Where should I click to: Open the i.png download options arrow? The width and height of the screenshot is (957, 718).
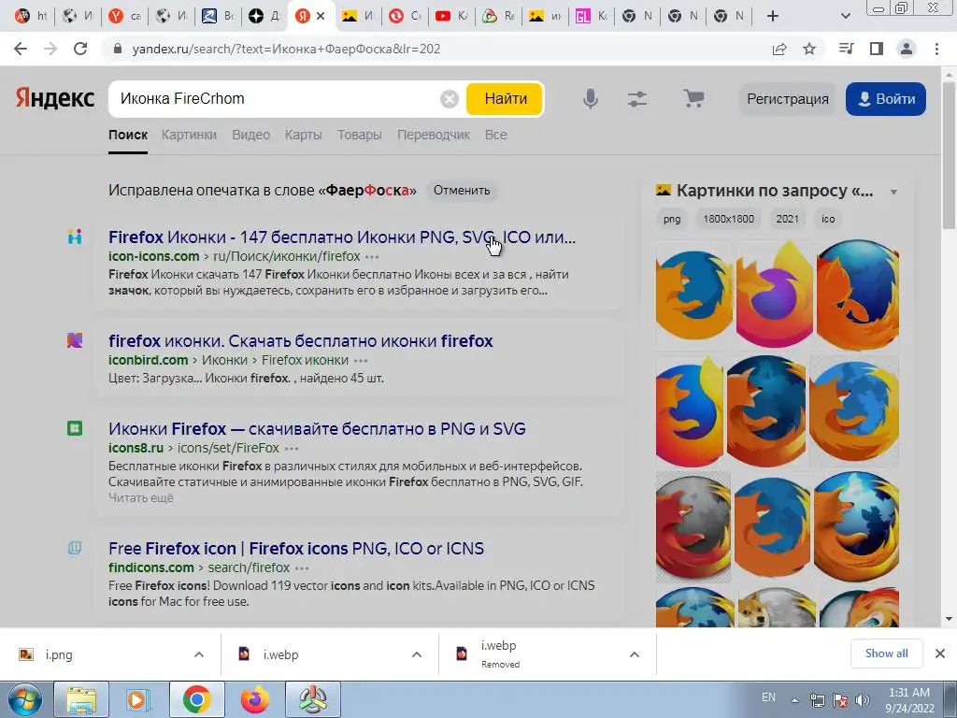[x=199, y=654]
